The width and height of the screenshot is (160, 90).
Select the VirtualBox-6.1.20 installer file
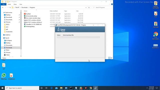[x=33, y=24]
